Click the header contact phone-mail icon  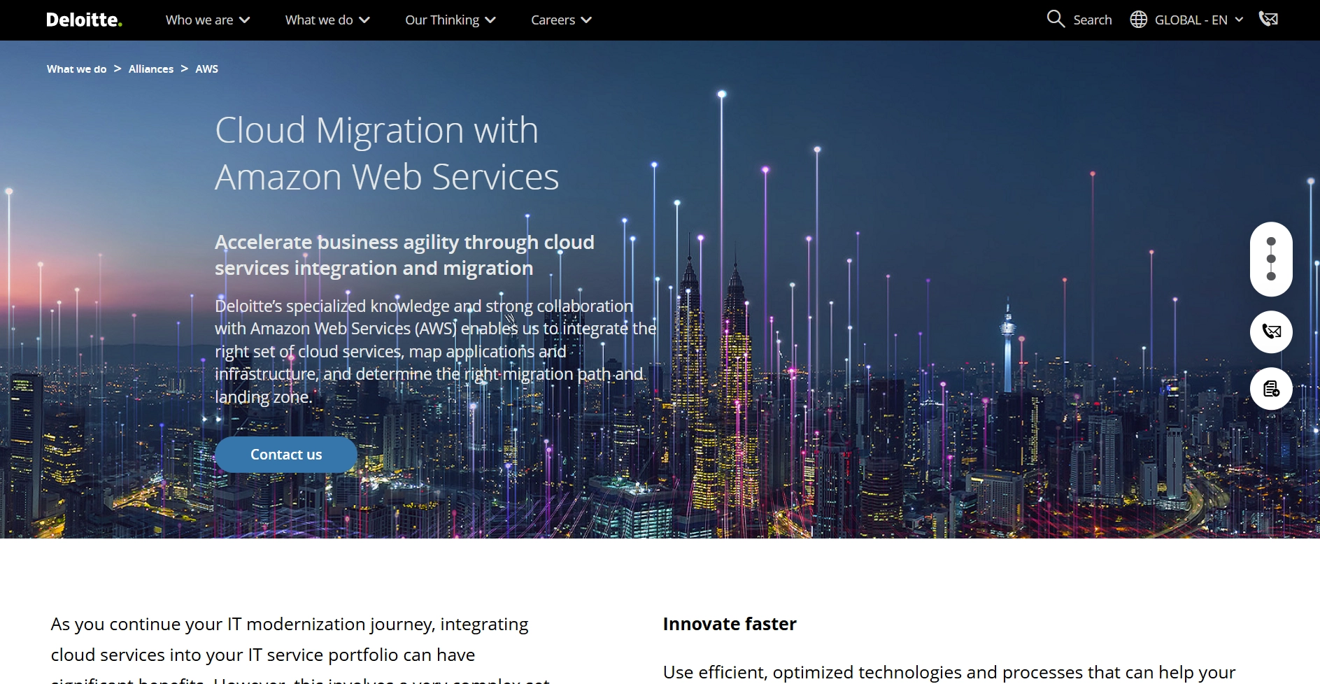coord(1268,19)
